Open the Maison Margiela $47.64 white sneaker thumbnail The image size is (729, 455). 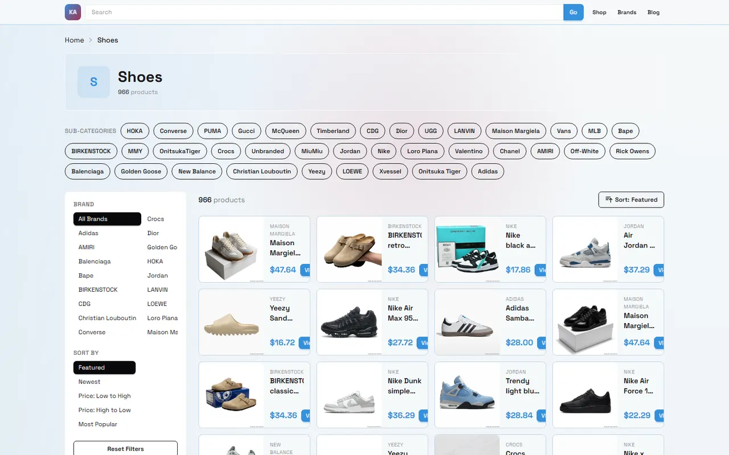pos(231,249)
